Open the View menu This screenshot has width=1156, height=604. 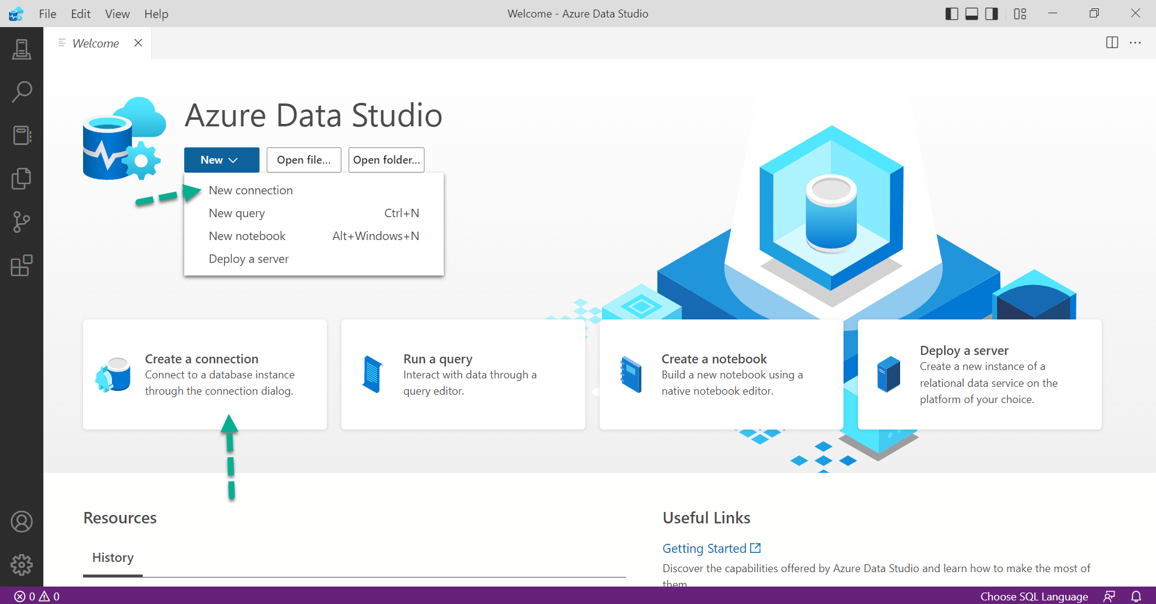pos(117,14)
